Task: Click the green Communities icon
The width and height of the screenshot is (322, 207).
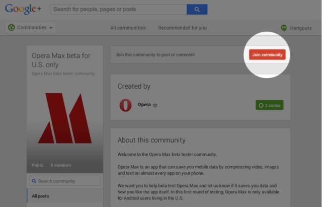Action: 11,27
